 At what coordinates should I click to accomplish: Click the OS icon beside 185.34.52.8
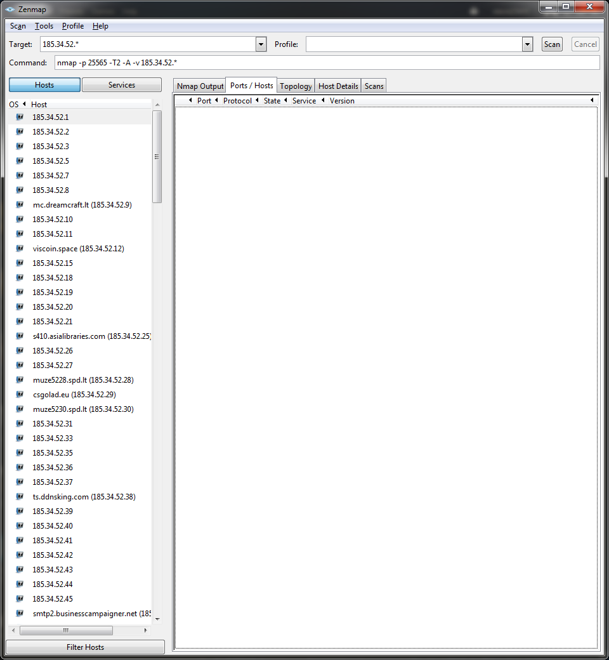(x=20, y=190)
